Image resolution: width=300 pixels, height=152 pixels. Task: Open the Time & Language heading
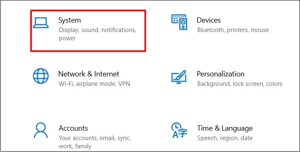225,128
